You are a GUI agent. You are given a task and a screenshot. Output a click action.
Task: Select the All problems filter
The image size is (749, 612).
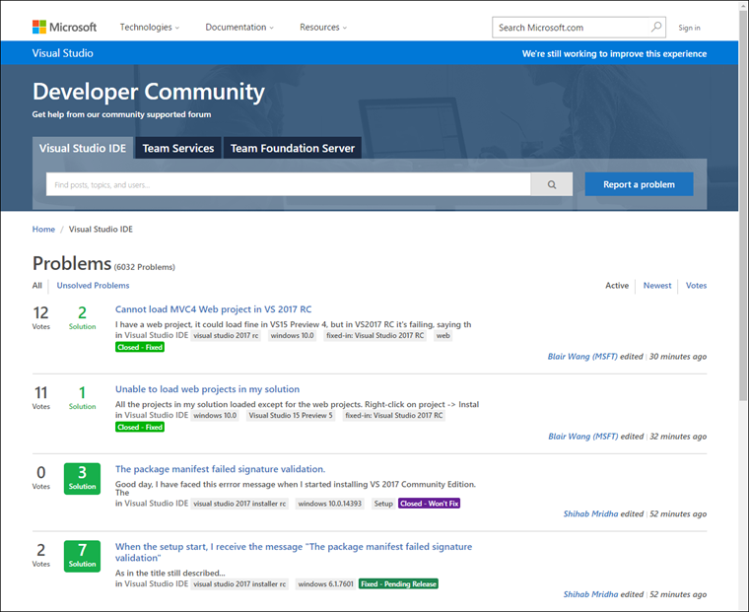coord(36,285)
